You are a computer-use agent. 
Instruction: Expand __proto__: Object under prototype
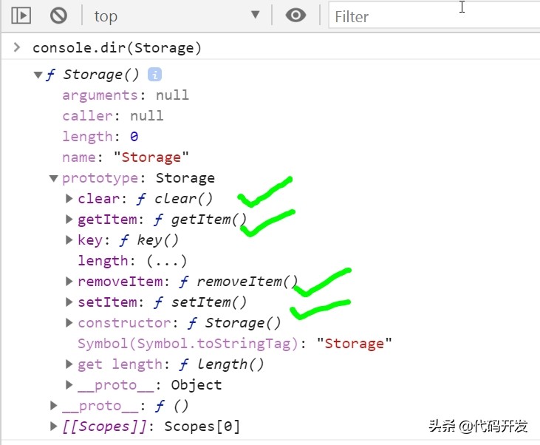[69, 385]
